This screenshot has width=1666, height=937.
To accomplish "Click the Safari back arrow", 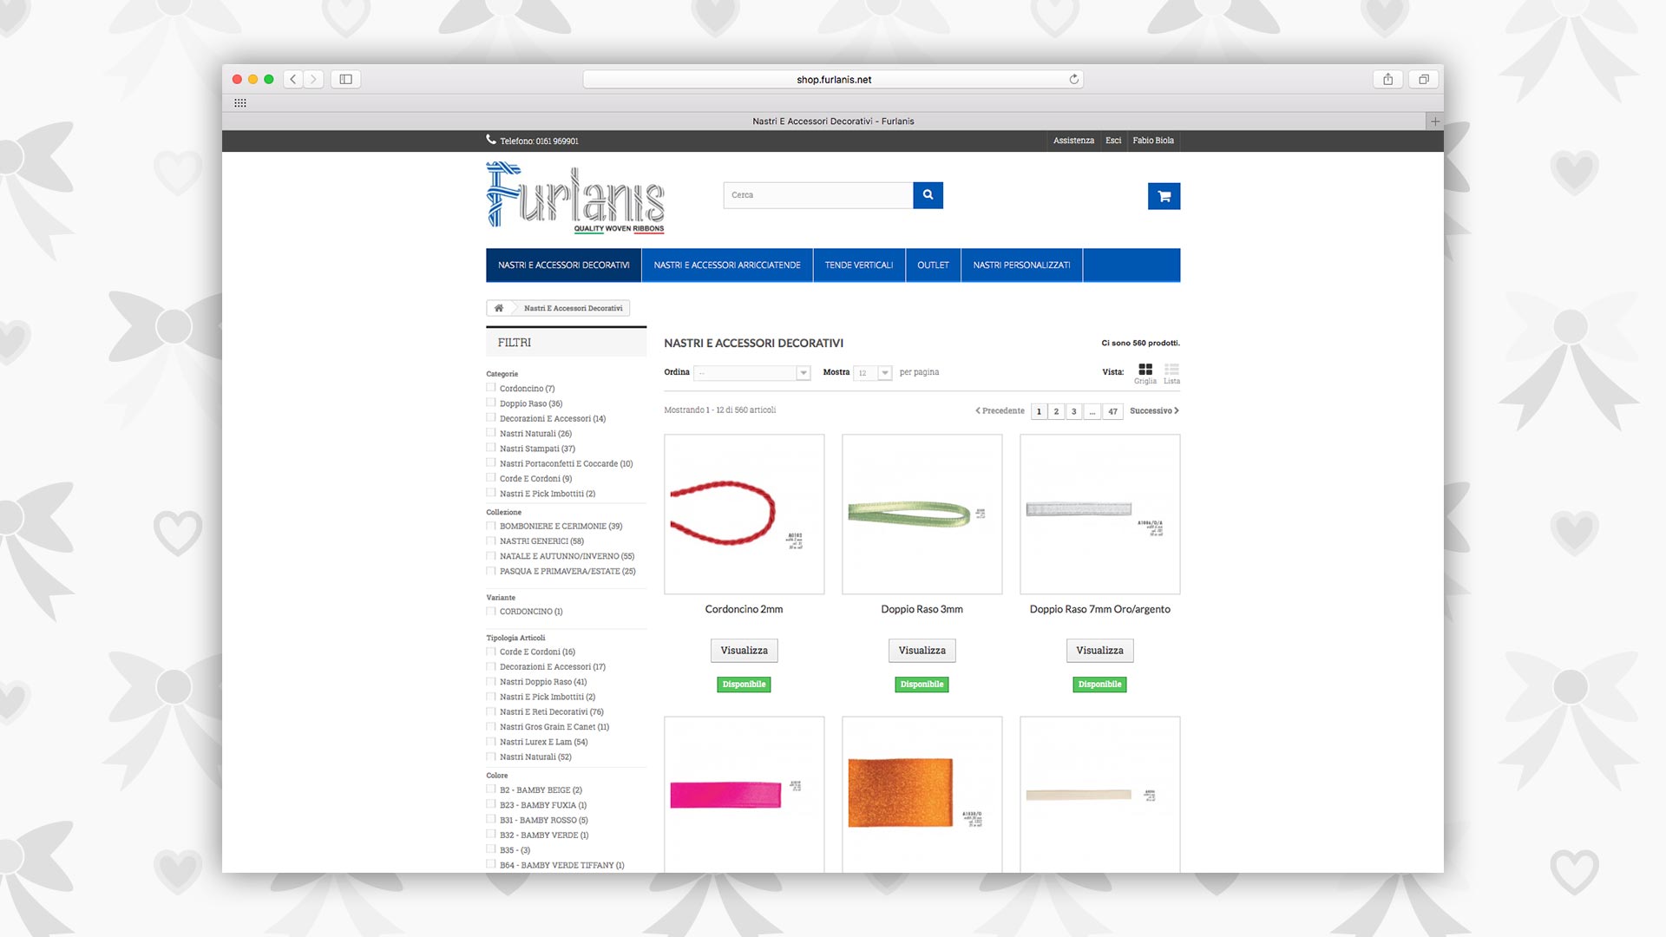I will pos(293,79).
